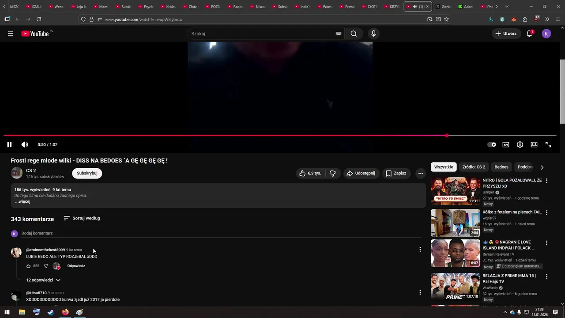Viewport: 565px width, 318px height.
Task: Bookmark this page with the star icon
Action: (x=447, y=19)
